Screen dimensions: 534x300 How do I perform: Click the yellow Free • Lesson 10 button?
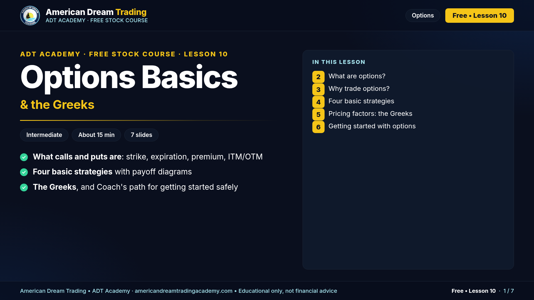[x=479, y=16]
